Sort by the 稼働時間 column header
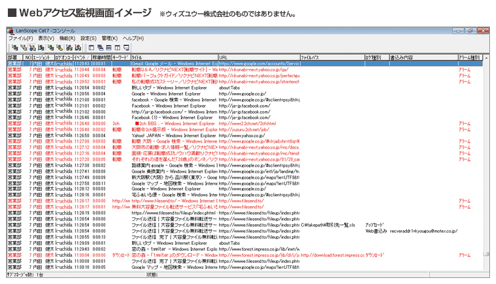496x284 pixels. 102,57
